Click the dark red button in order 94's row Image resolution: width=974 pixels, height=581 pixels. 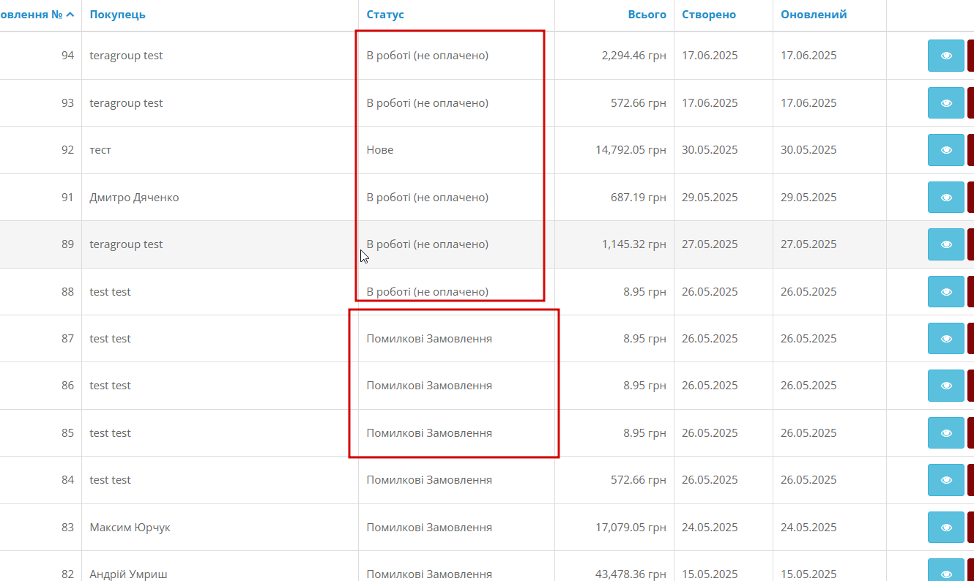[970, 56]
